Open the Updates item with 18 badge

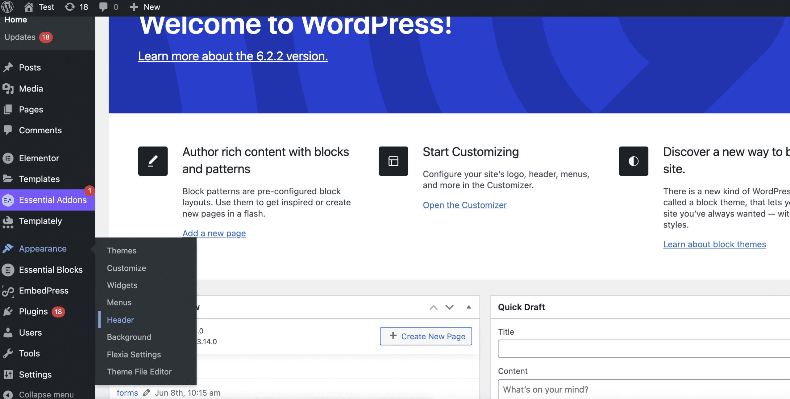[x=28, y=37]
